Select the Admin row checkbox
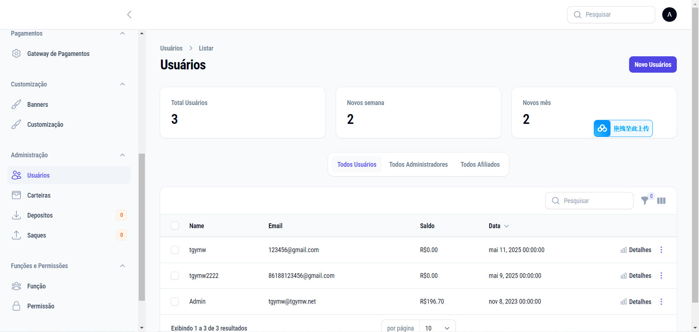 175,301
